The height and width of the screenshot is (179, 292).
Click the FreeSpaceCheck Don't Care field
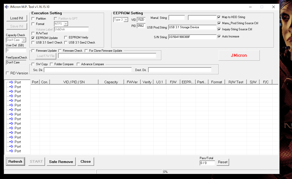[16, 63]
